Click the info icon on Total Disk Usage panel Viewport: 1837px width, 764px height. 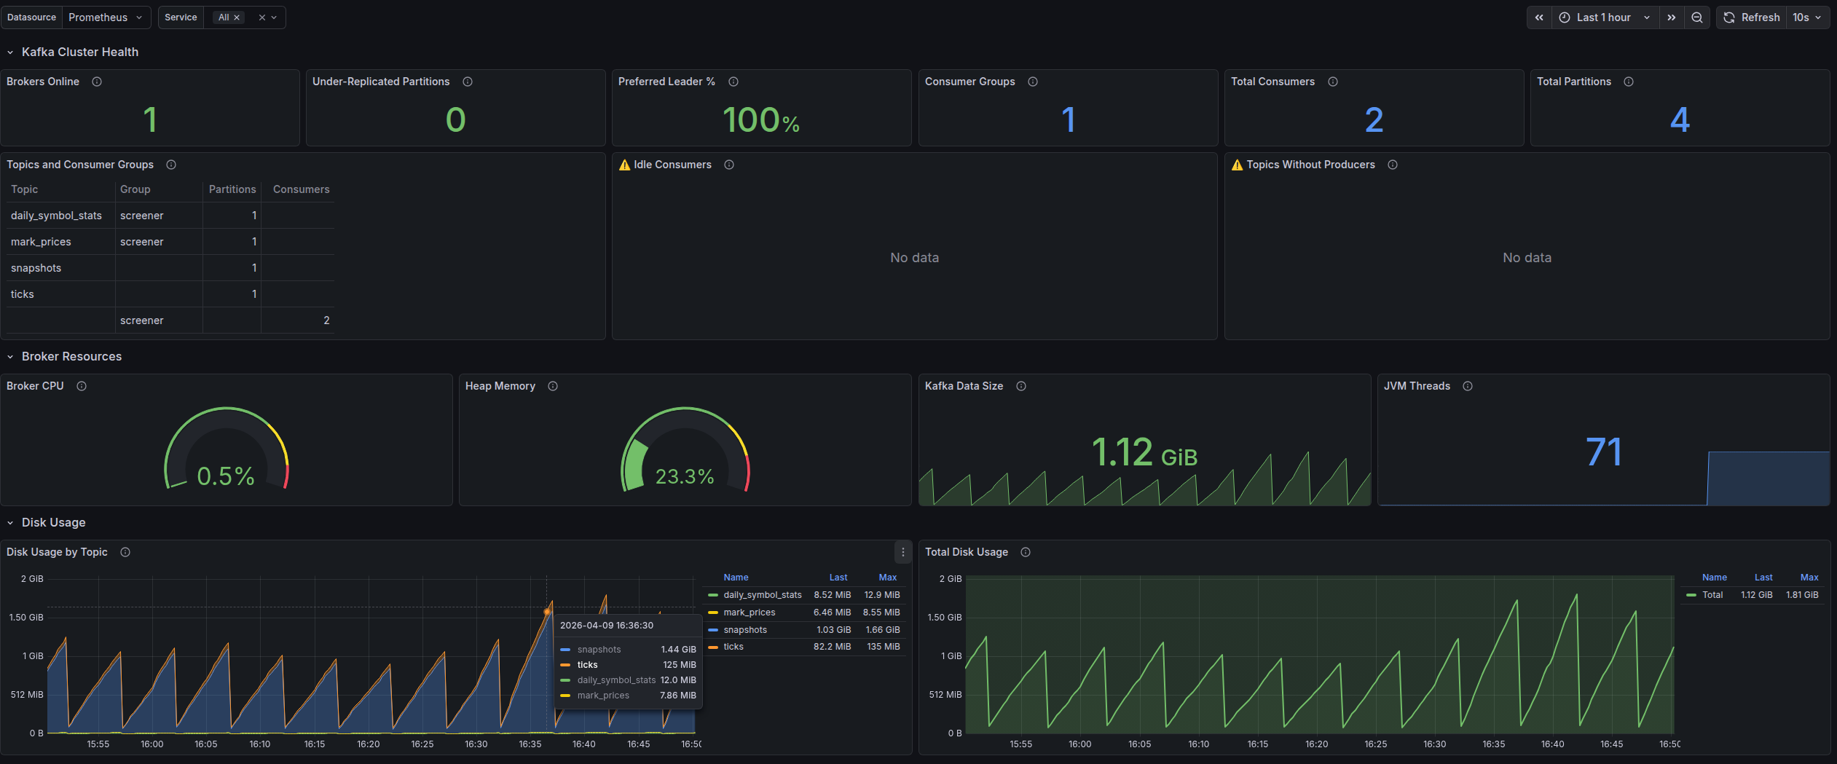coord(1026,552)
